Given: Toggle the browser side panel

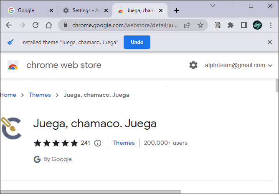Looking at the screenshot, I should (244, 25).
